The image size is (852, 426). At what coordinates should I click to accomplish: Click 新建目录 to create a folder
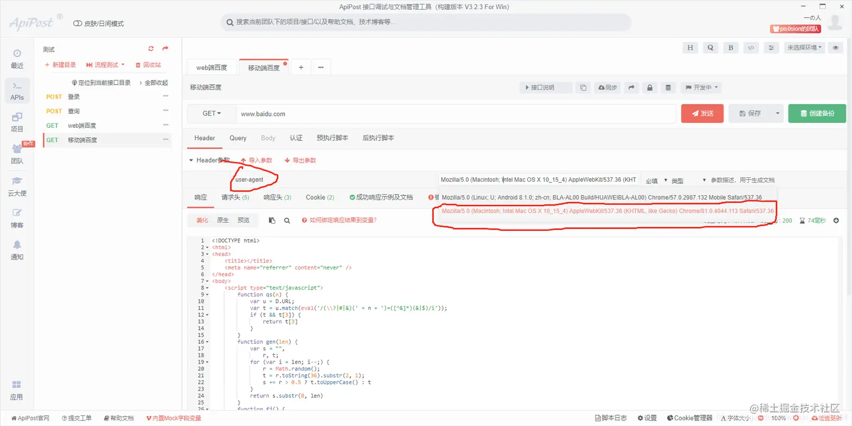60,65
